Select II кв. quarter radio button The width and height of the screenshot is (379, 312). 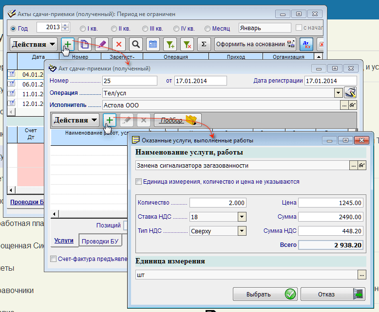[x=114, y=29]
